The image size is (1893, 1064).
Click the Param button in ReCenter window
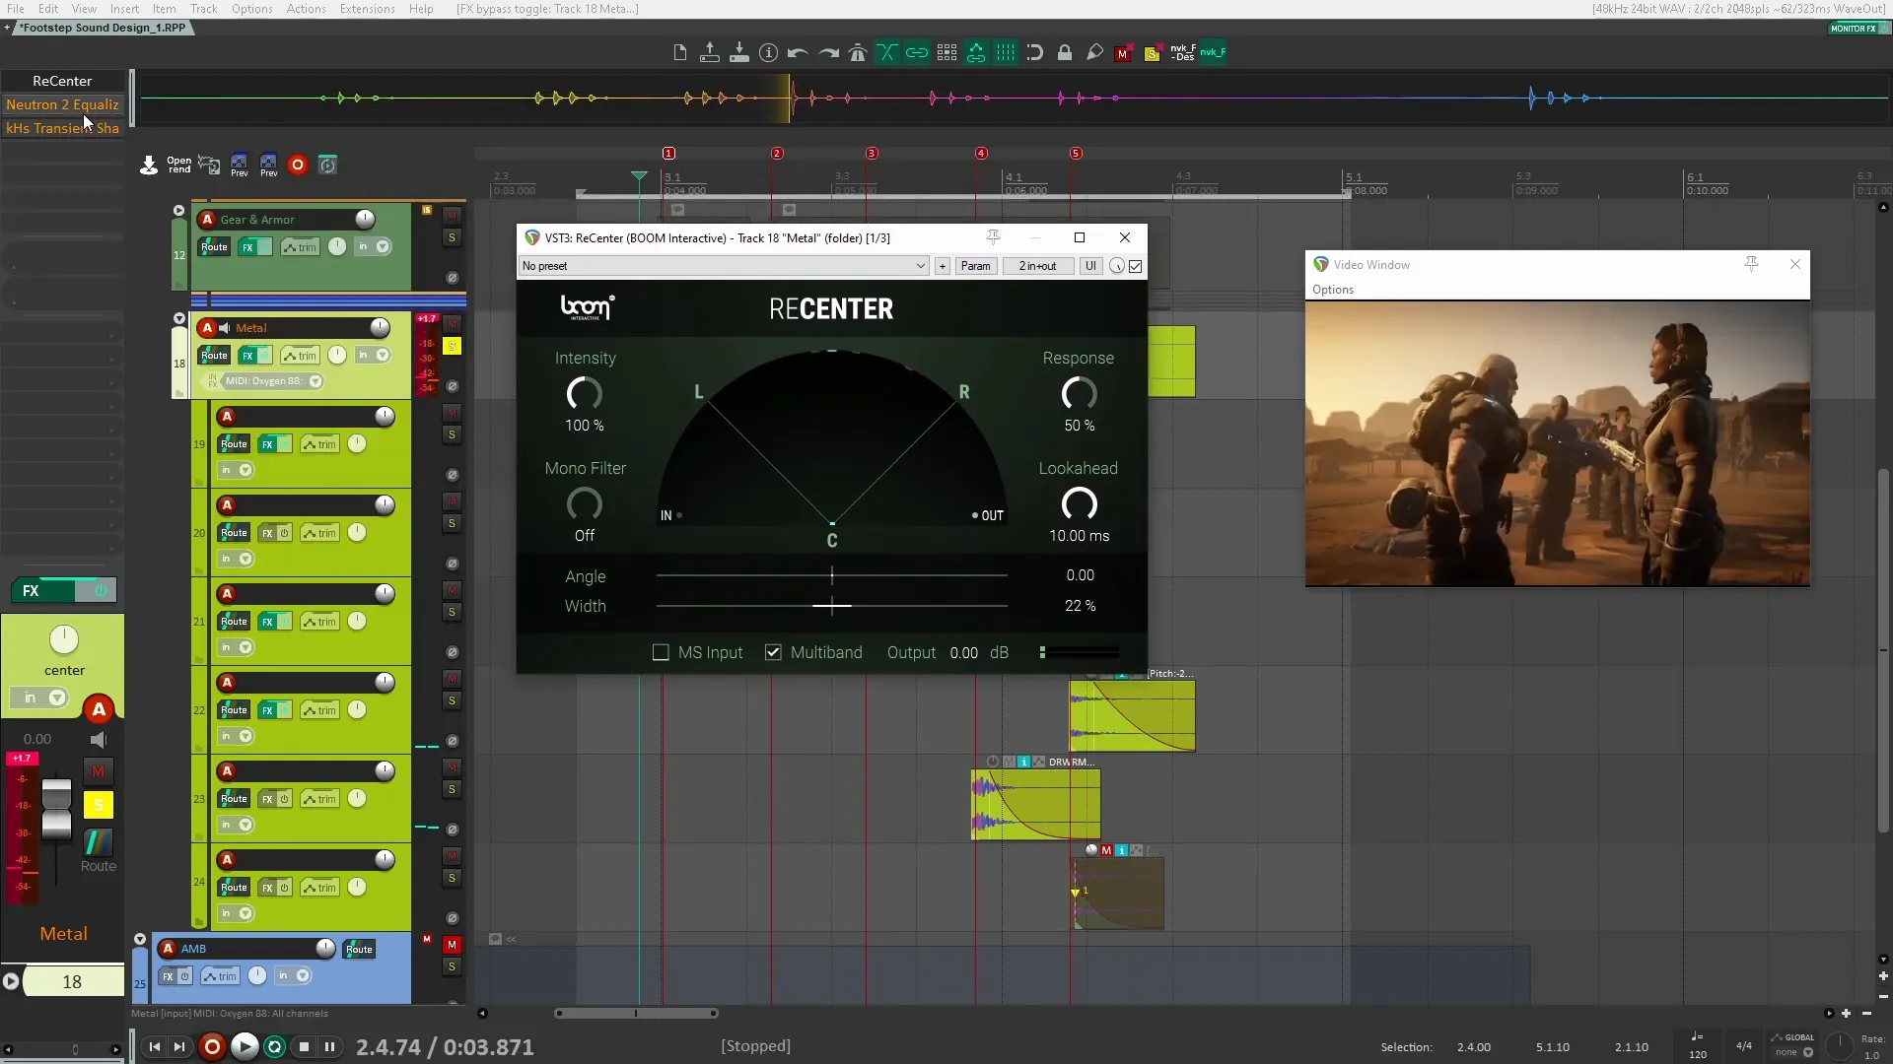click(x=976, y=266)
